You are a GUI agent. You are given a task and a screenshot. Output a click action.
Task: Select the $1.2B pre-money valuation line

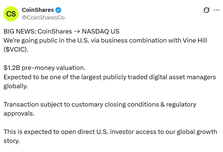tap(44, 68)
